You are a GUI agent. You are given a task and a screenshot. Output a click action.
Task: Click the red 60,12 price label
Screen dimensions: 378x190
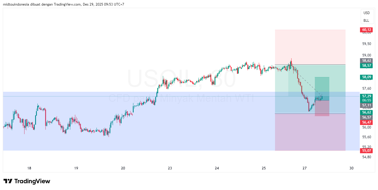pos(366,29)
